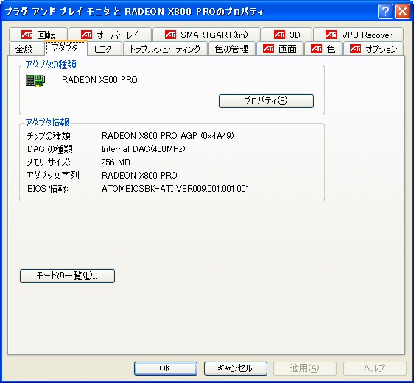Click モードの一覧(L)... button

pyautogui.click(x=67, y=276)
